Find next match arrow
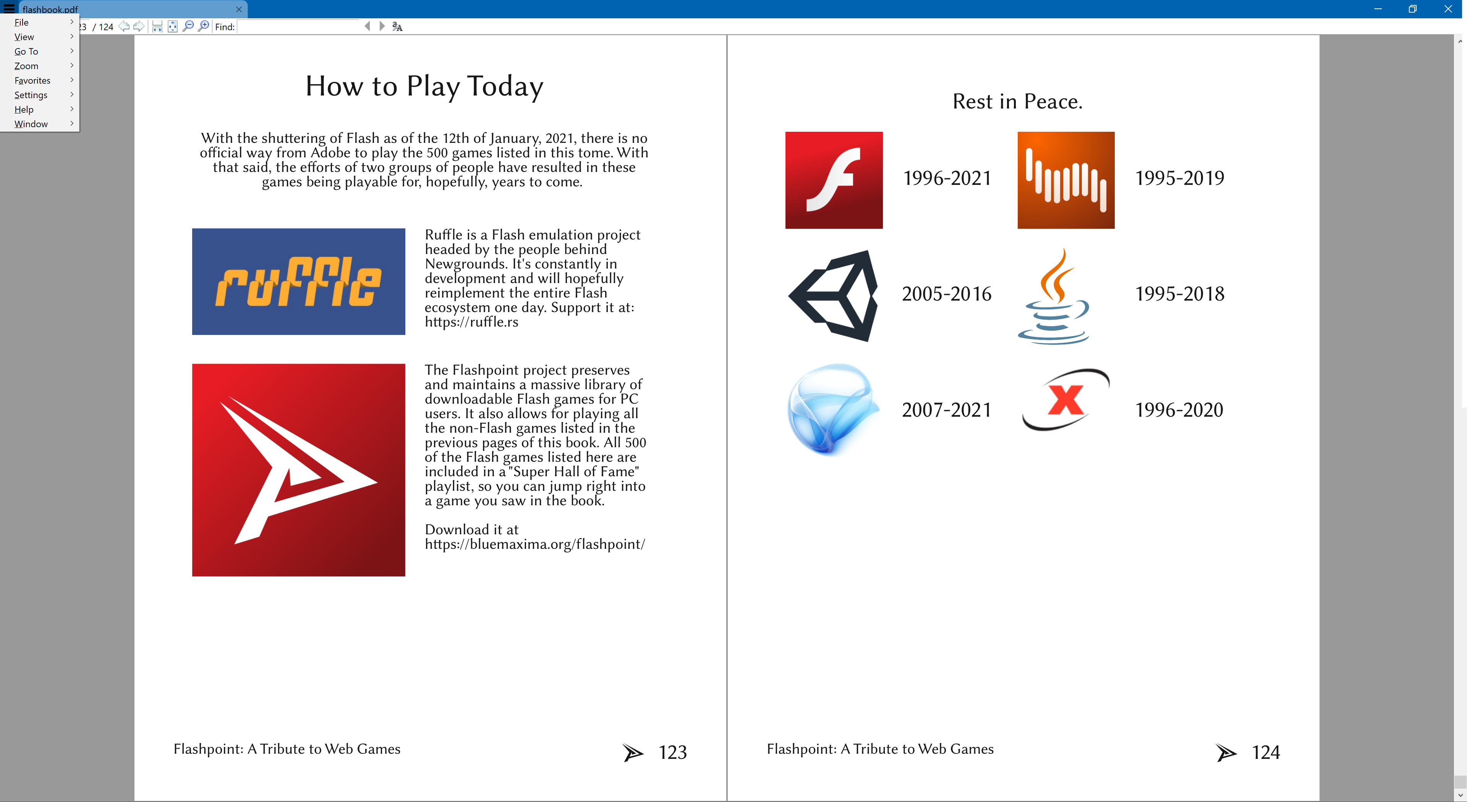The image size is (1467, 802). (382, 26)
